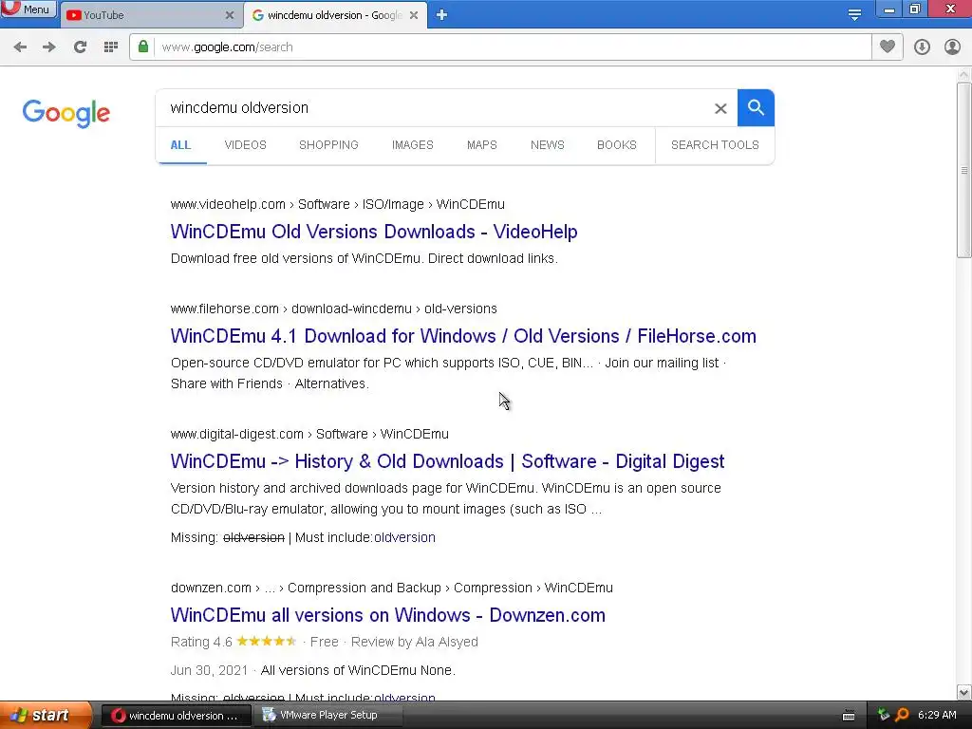This screenshot has width=972, height=729.
Task: Select the ALL results tab
Action: pos(180,145)
